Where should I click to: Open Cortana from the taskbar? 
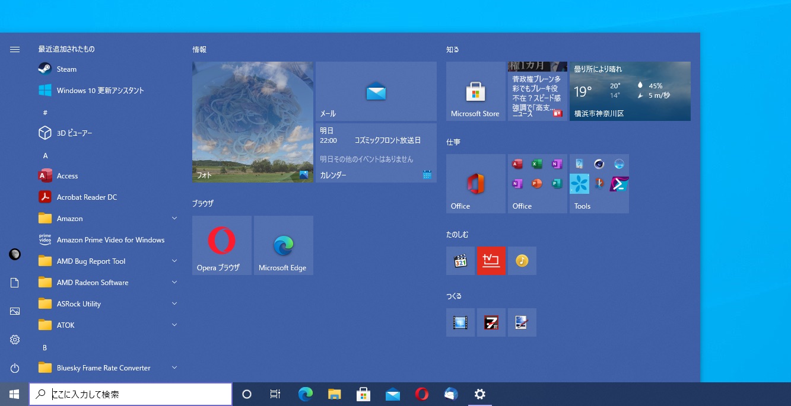(x=247, y=394)
